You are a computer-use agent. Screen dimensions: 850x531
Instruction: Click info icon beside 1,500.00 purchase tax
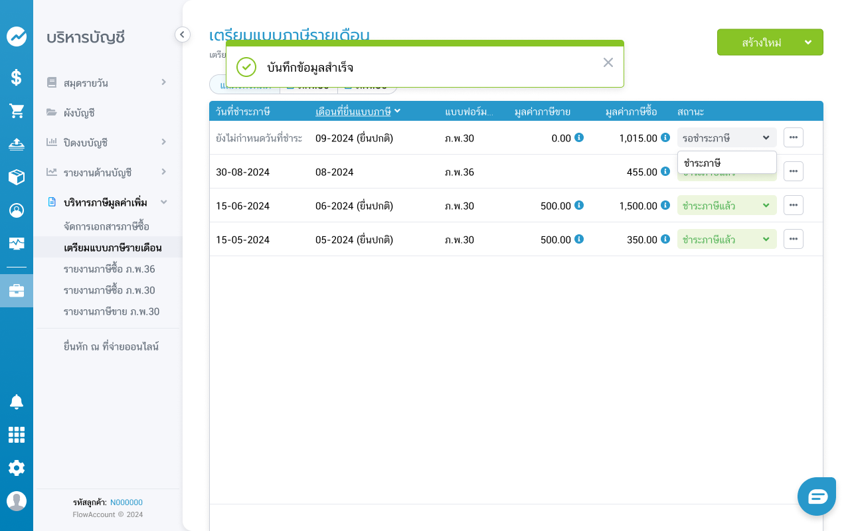click(665, 205)
